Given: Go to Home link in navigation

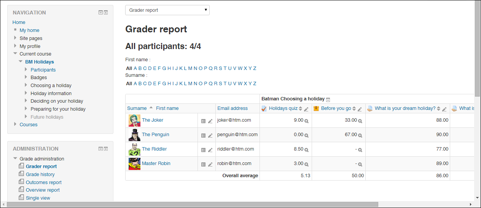Looking at the screenshot, I should [x=19, y=22].
